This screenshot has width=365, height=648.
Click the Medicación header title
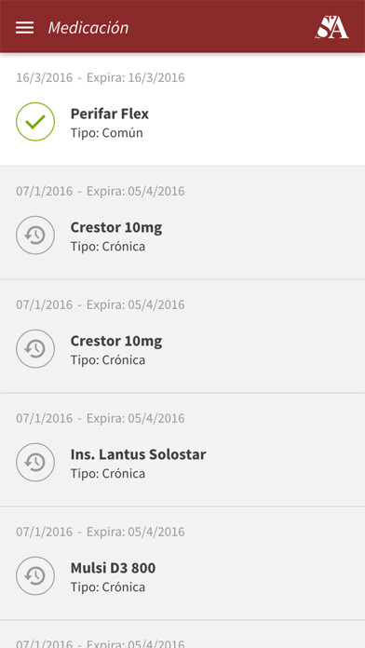coord(88,28)
